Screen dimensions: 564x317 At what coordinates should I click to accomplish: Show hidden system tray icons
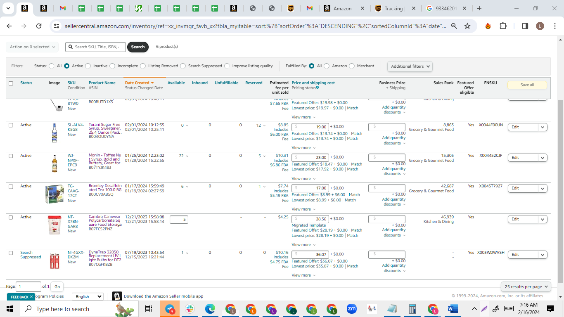pos(474,309)
